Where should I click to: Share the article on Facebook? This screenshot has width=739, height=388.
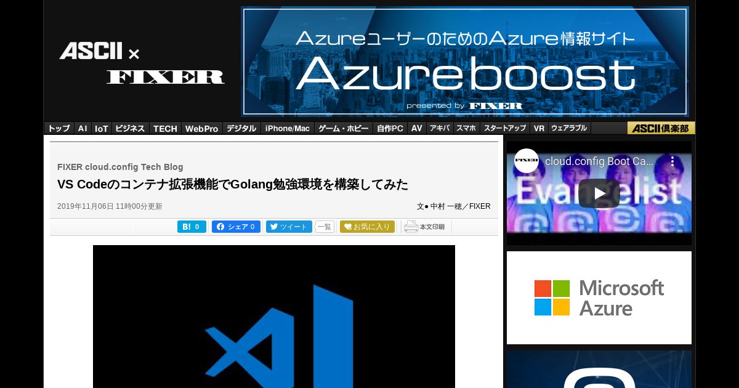pos(236,227)
